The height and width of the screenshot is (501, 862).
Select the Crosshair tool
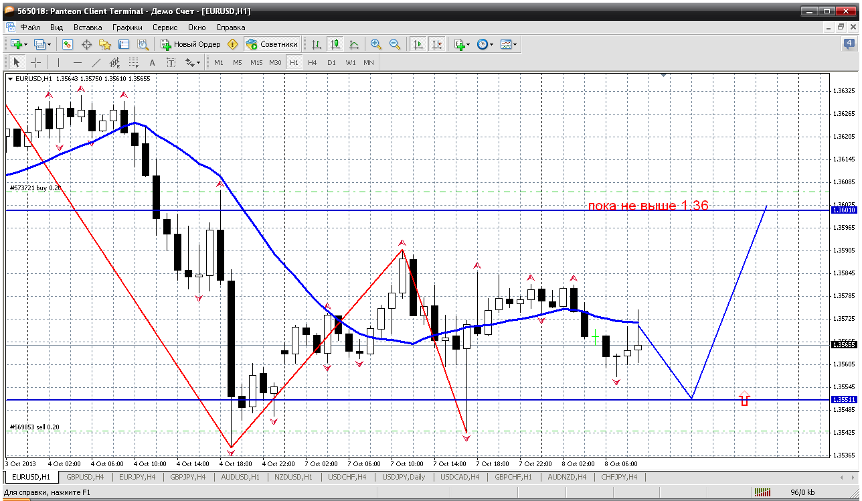35,62
